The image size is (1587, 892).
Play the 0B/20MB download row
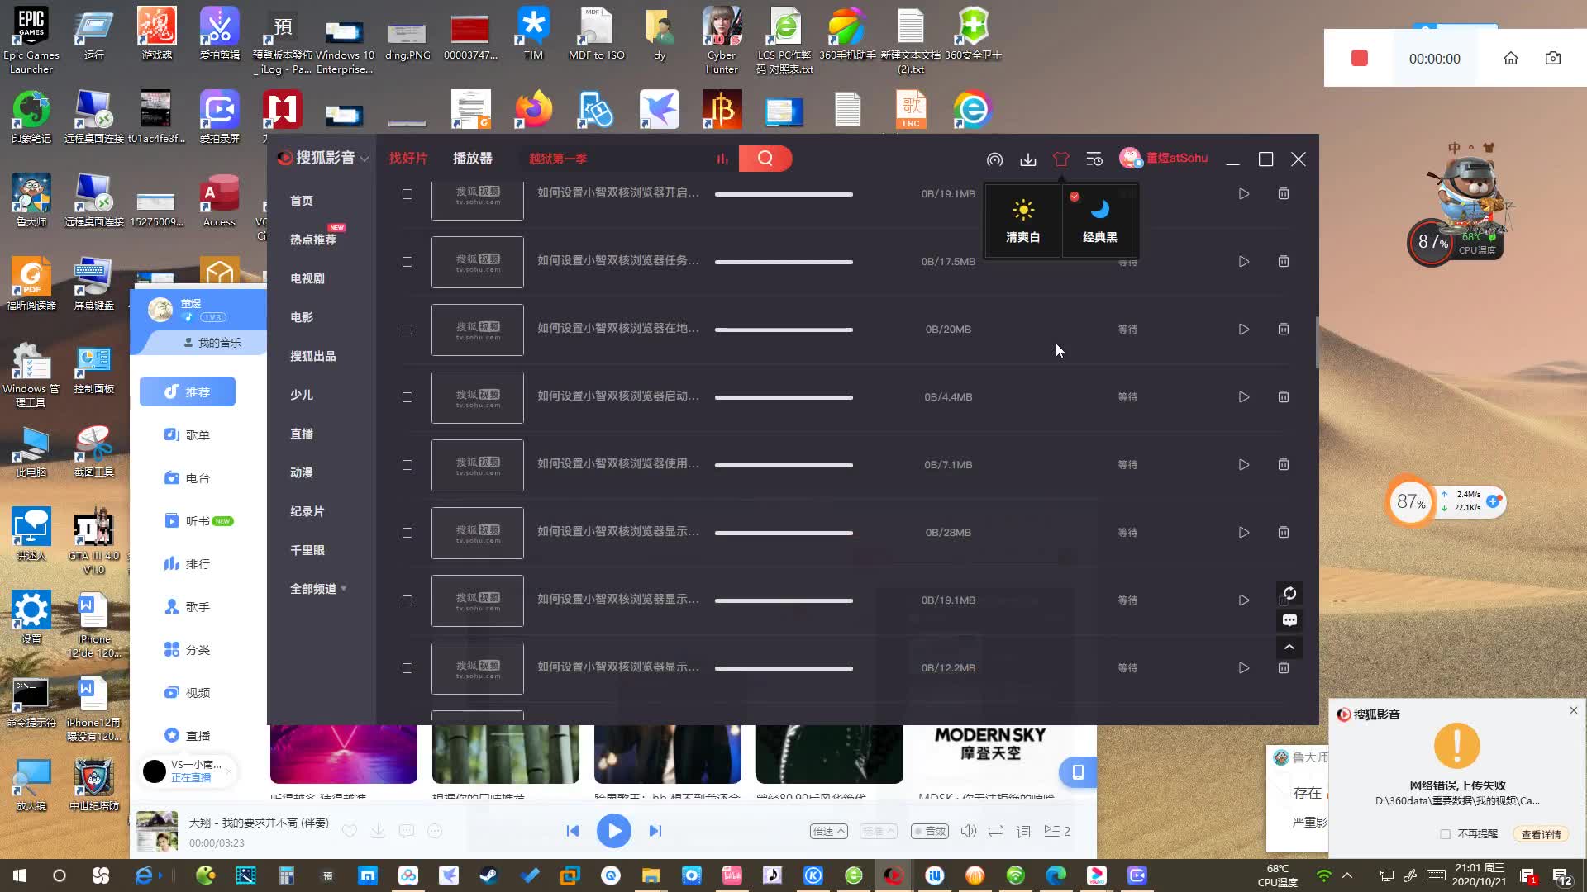pyautogui.click(x=1243, y=330)
